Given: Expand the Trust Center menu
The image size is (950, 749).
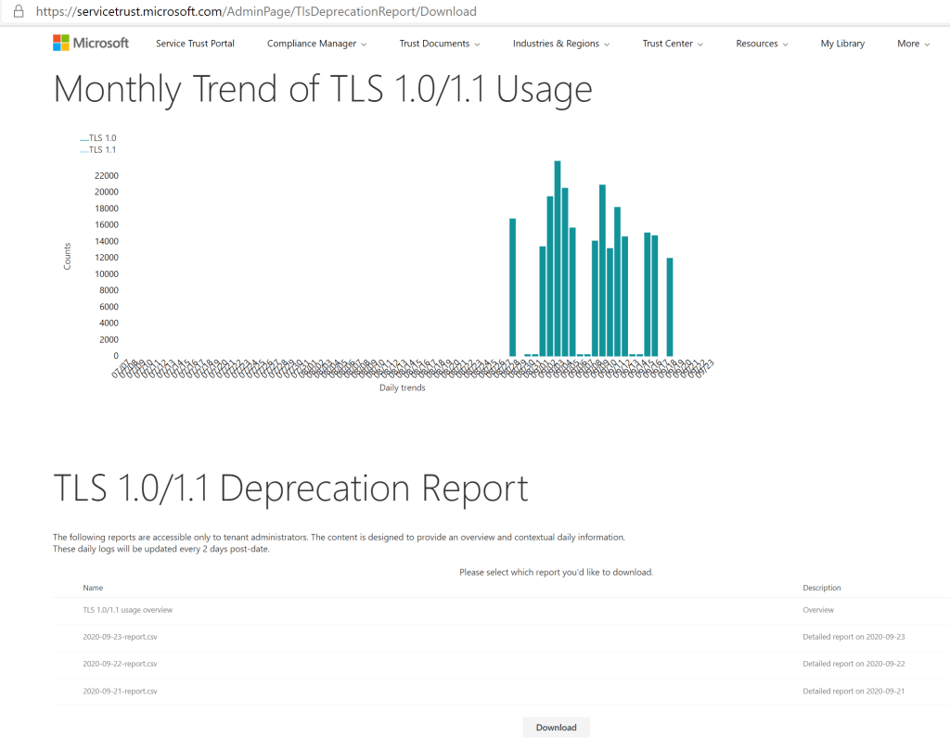Looking at the screenshot, I should [673, 44].
